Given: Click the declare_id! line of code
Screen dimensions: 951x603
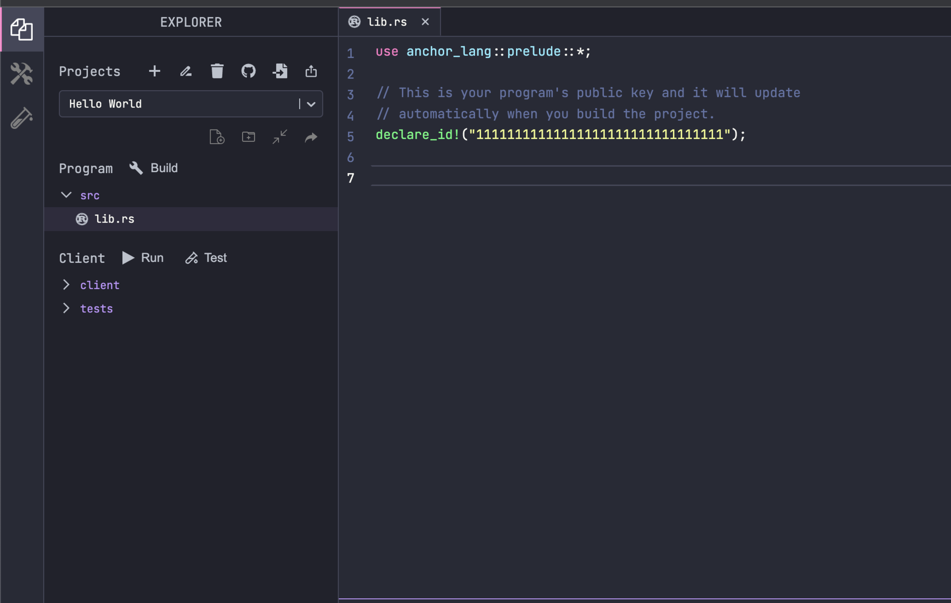Looking at the screenshot, I should pos(561,135).
